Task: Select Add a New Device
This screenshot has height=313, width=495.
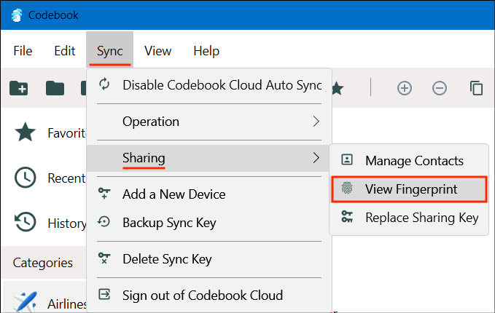Action: click(x=209, y=194)
